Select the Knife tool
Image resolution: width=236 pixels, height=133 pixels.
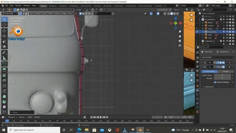coord(4,91)
